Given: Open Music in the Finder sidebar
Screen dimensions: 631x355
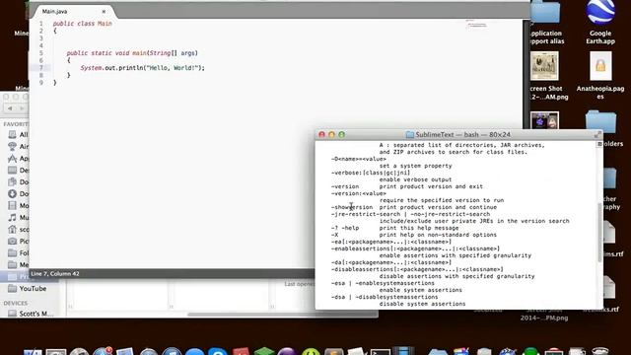Looking at the screenshot, I should tap(18, 218).
